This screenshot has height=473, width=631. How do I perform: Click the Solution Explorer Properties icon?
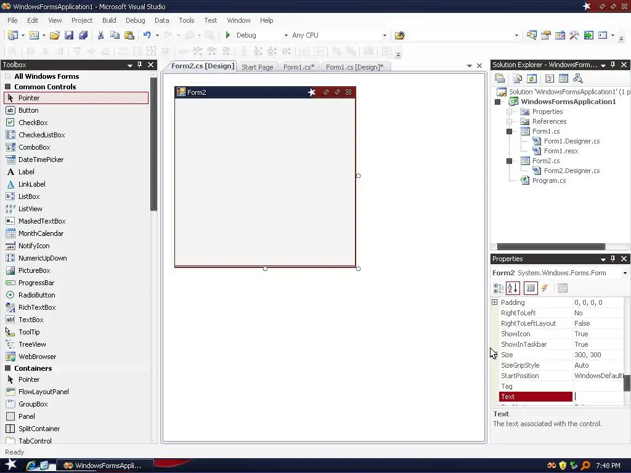pyautogui.click(x=500, y=78)
